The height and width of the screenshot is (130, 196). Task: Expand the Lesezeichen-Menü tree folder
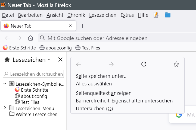tap(5, 108)
